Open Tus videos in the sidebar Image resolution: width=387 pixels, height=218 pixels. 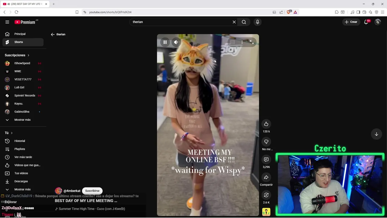point(23,173)
